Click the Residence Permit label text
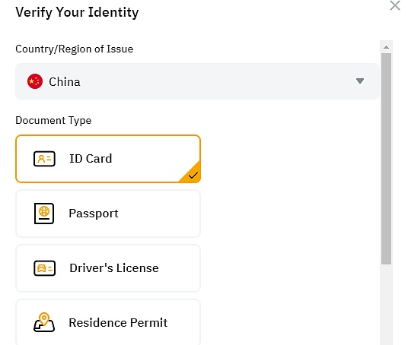 (118, 323)
